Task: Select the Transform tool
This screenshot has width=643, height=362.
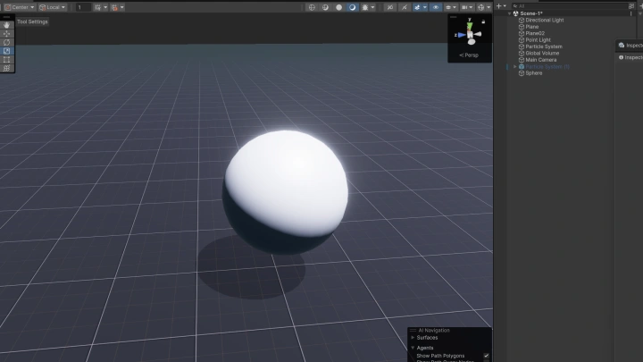Action: point(6,68)
